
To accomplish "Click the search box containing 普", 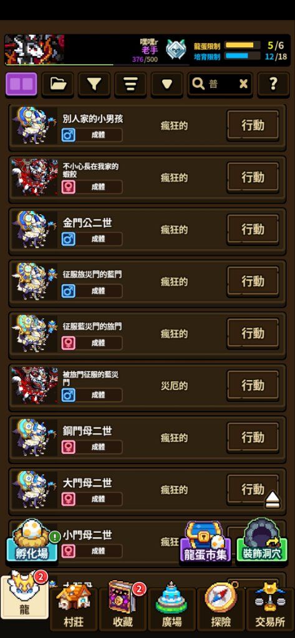I will [x=220, y=84].
